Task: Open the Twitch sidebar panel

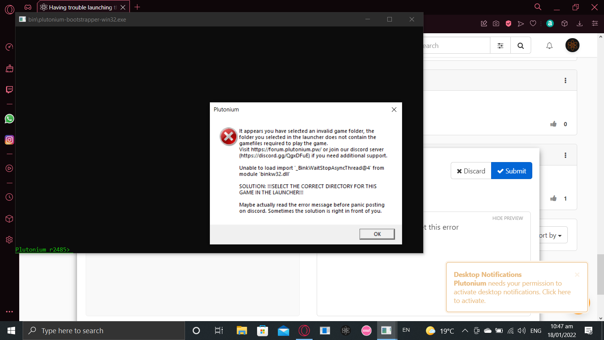Action: [9, 90]
